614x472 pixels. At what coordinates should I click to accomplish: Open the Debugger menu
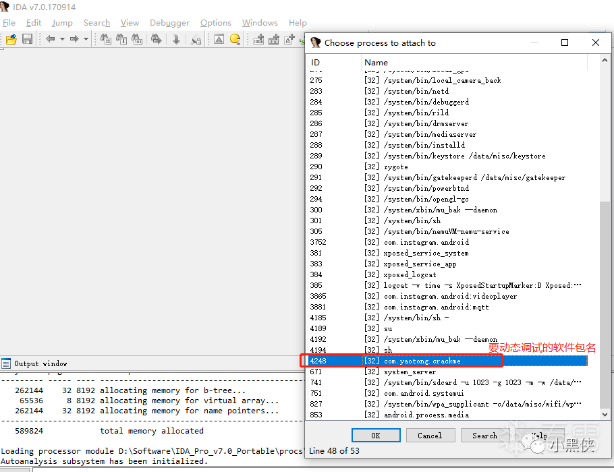point(169,23)
